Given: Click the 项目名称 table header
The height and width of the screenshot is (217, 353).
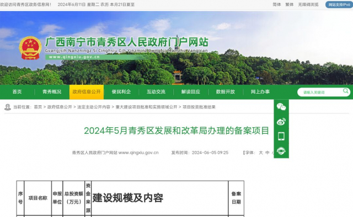Looking at the screenshot, I should tap(38, 198).
